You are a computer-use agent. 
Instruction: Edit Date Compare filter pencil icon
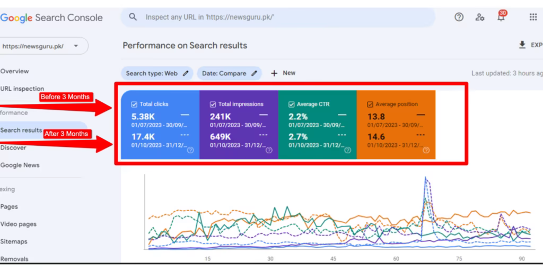[254, 73]
